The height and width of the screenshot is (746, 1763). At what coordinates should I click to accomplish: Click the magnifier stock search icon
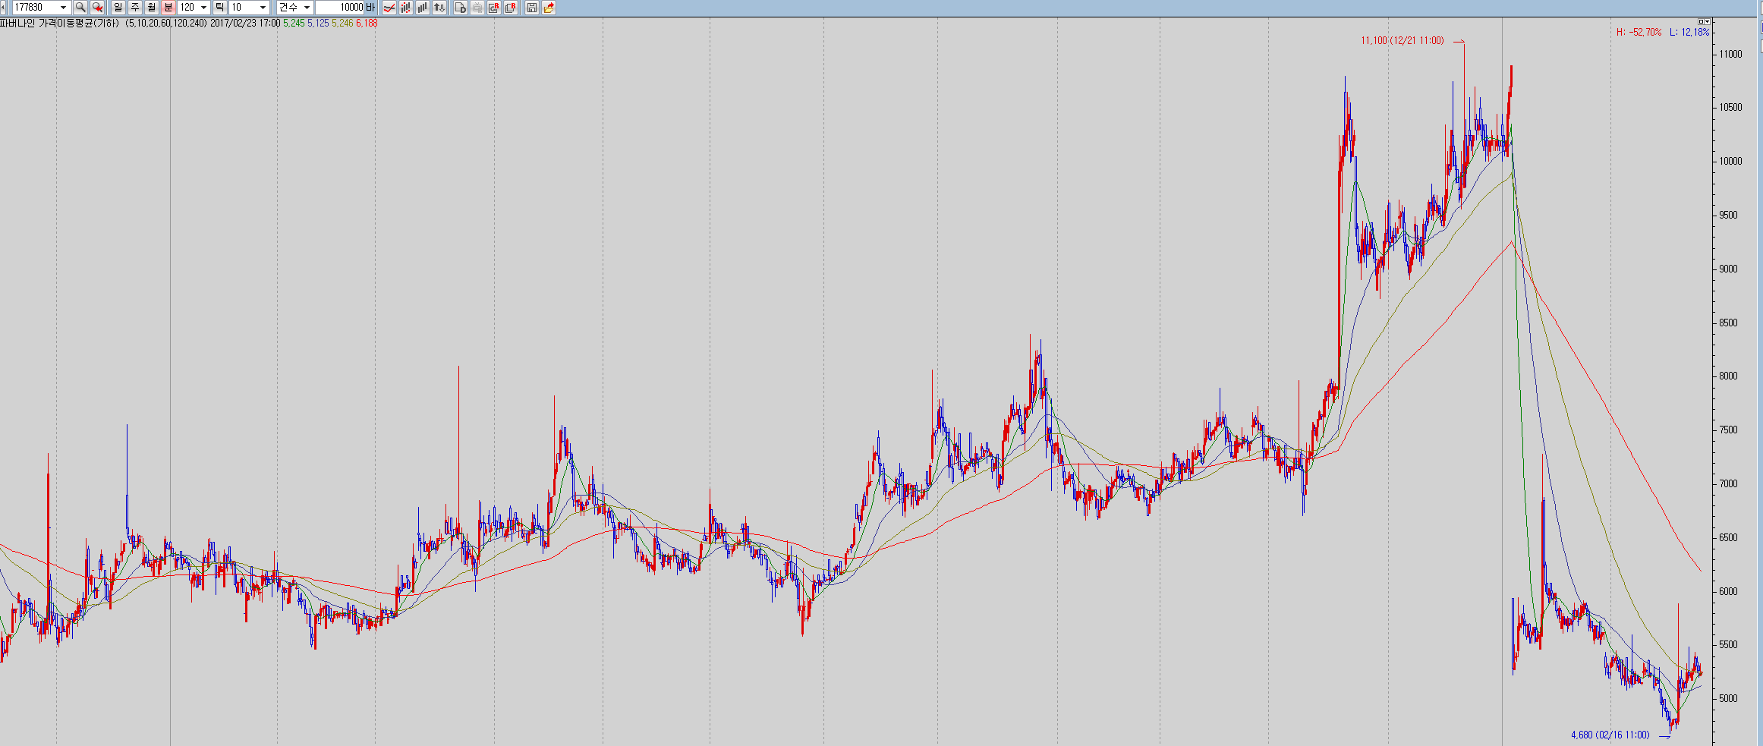coord(80,8)
